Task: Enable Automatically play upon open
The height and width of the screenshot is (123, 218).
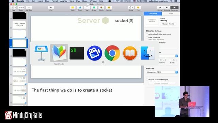Action: pos(147,34)
